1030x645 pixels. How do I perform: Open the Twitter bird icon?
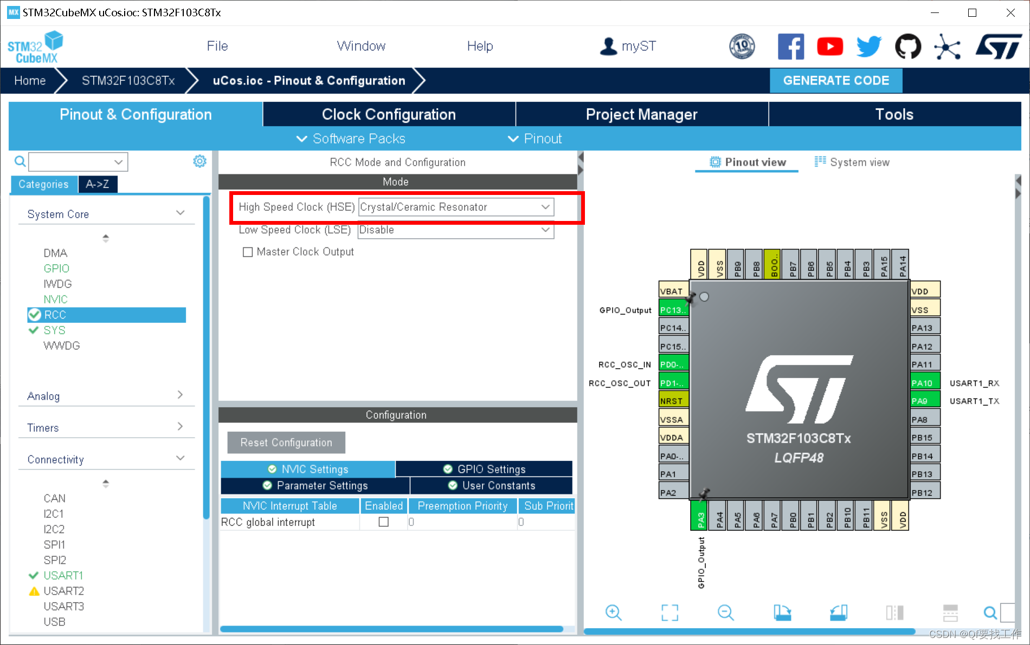[x=869, y=47]
